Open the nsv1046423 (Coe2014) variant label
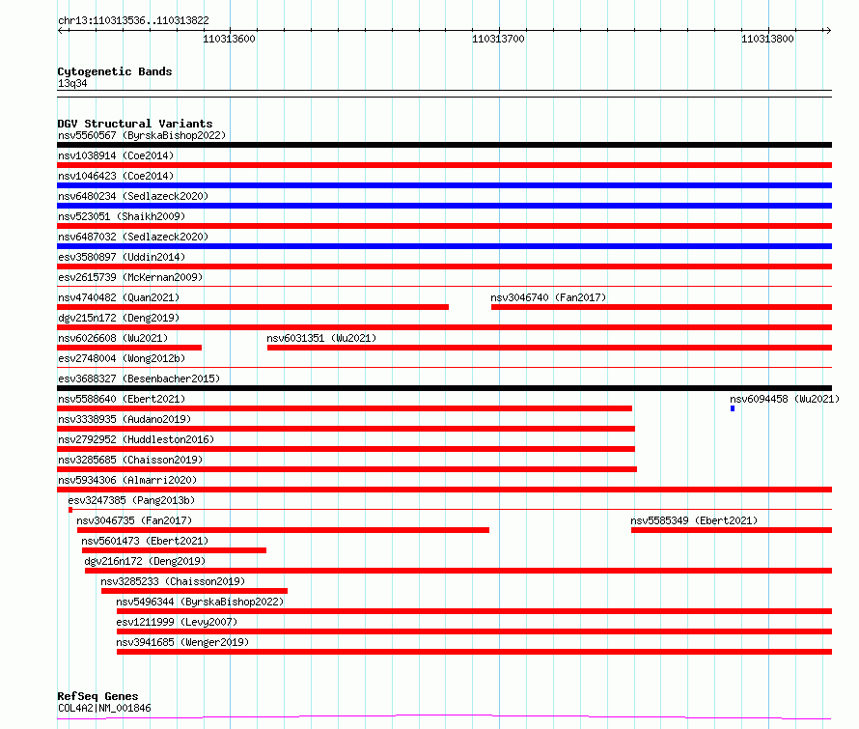This screenshot has width=859, height=729. 116,176
